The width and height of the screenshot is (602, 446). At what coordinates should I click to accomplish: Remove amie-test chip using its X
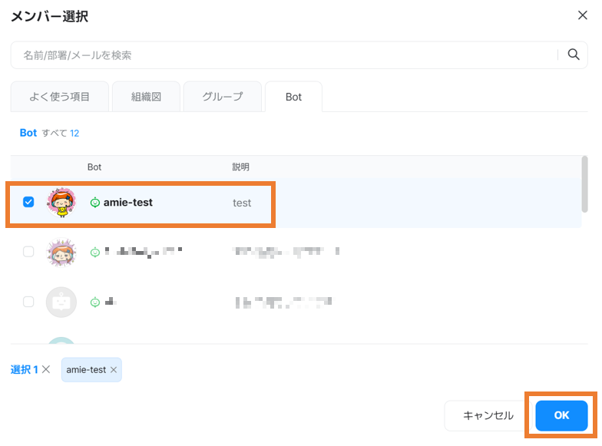114,370
